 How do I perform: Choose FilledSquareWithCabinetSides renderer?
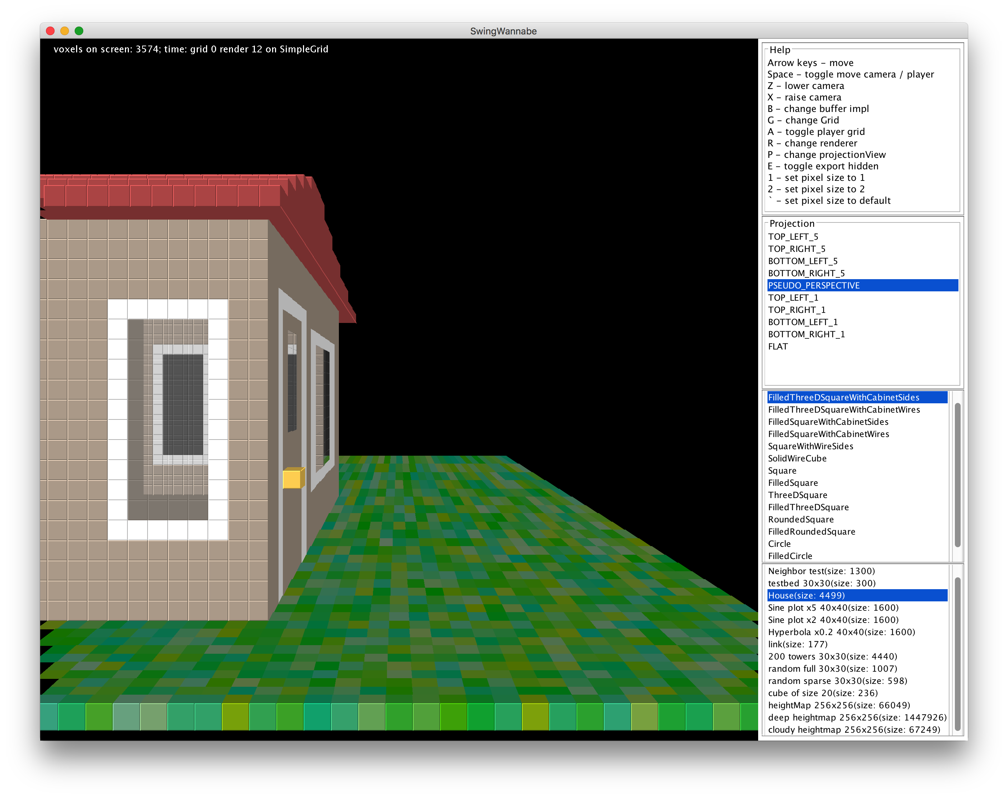[x=857, y=422]
